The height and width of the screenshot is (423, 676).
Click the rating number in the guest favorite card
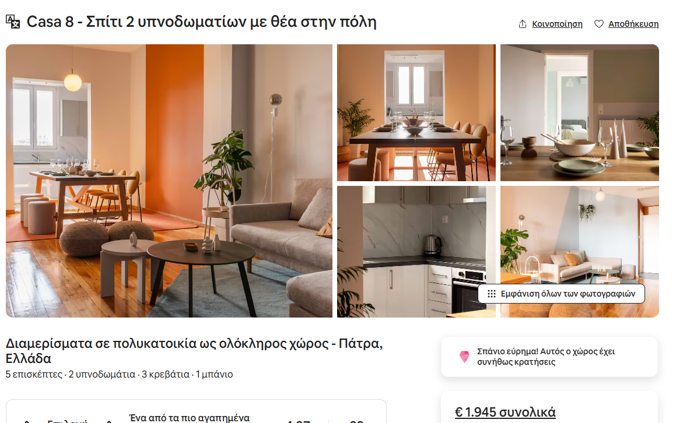pyautogui.click(x=298, y=420)
